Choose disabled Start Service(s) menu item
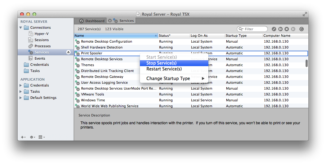This screenshot has height=165, width=326. coord(174,57)
